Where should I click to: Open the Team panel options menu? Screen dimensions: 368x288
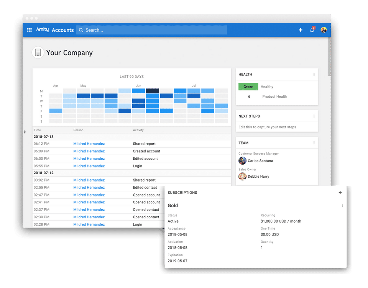(314, 143)
